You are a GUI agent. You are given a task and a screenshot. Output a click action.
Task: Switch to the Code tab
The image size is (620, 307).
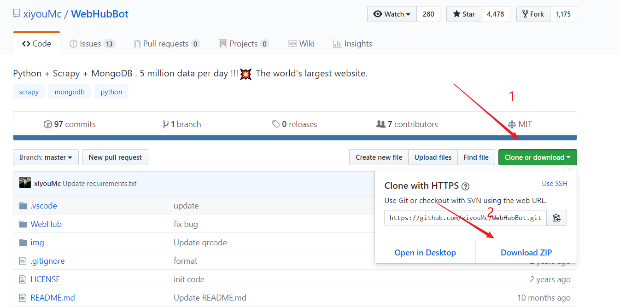pos(37,44)
